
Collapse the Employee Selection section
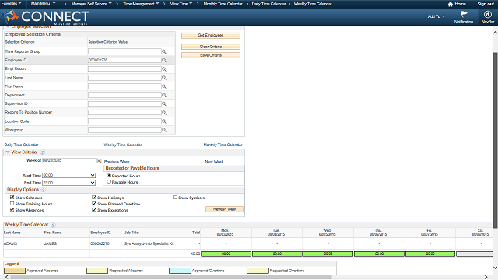(x=8, y=26)
